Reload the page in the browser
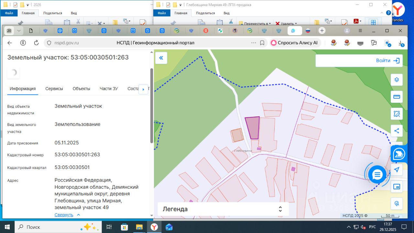The width and height of the screenshot is (414, 233). coord(36,43)
